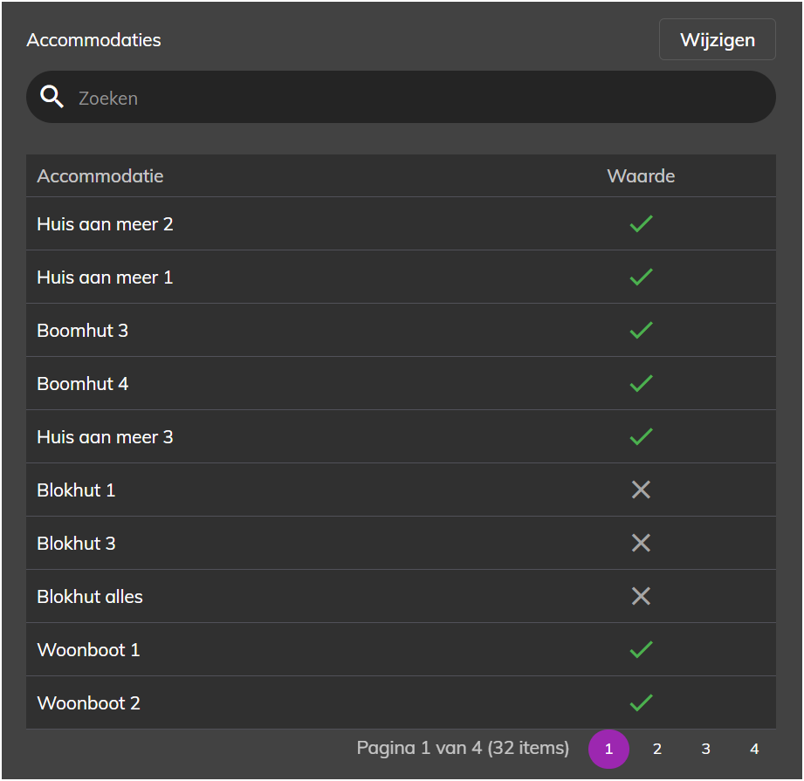Click the green checkmark for Boomhut 3
Screen dimensions: 804x781
point(641,331)
